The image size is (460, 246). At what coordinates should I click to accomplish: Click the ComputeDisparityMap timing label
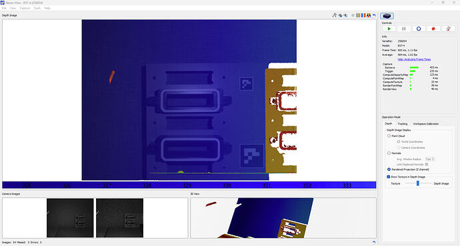click(395, 75)
